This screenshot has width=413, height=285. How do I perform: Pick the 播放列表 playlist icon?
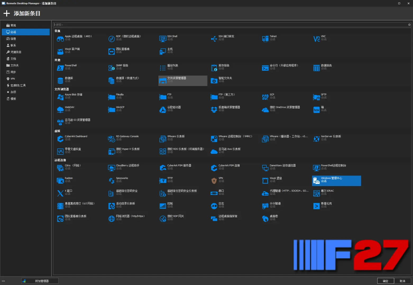click(163, 68)
